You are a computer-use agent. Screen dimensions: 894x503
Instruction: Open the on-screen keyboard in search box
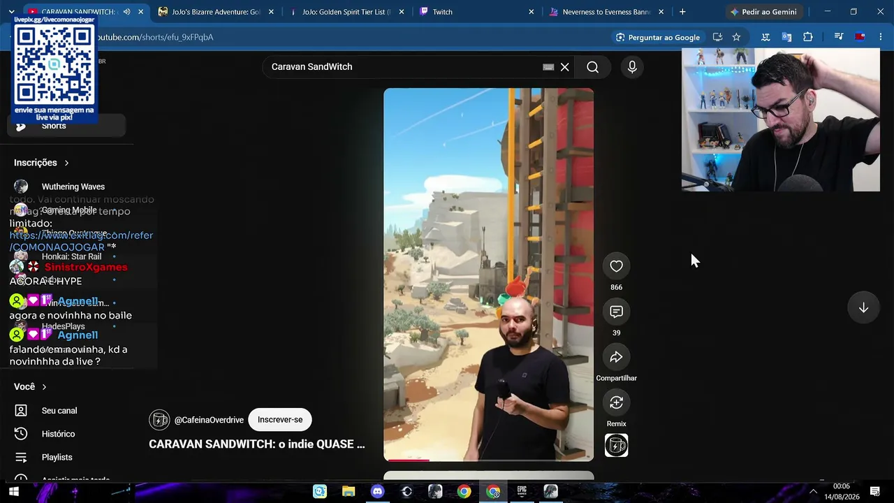pyautogui.click(x=548, y=67)
